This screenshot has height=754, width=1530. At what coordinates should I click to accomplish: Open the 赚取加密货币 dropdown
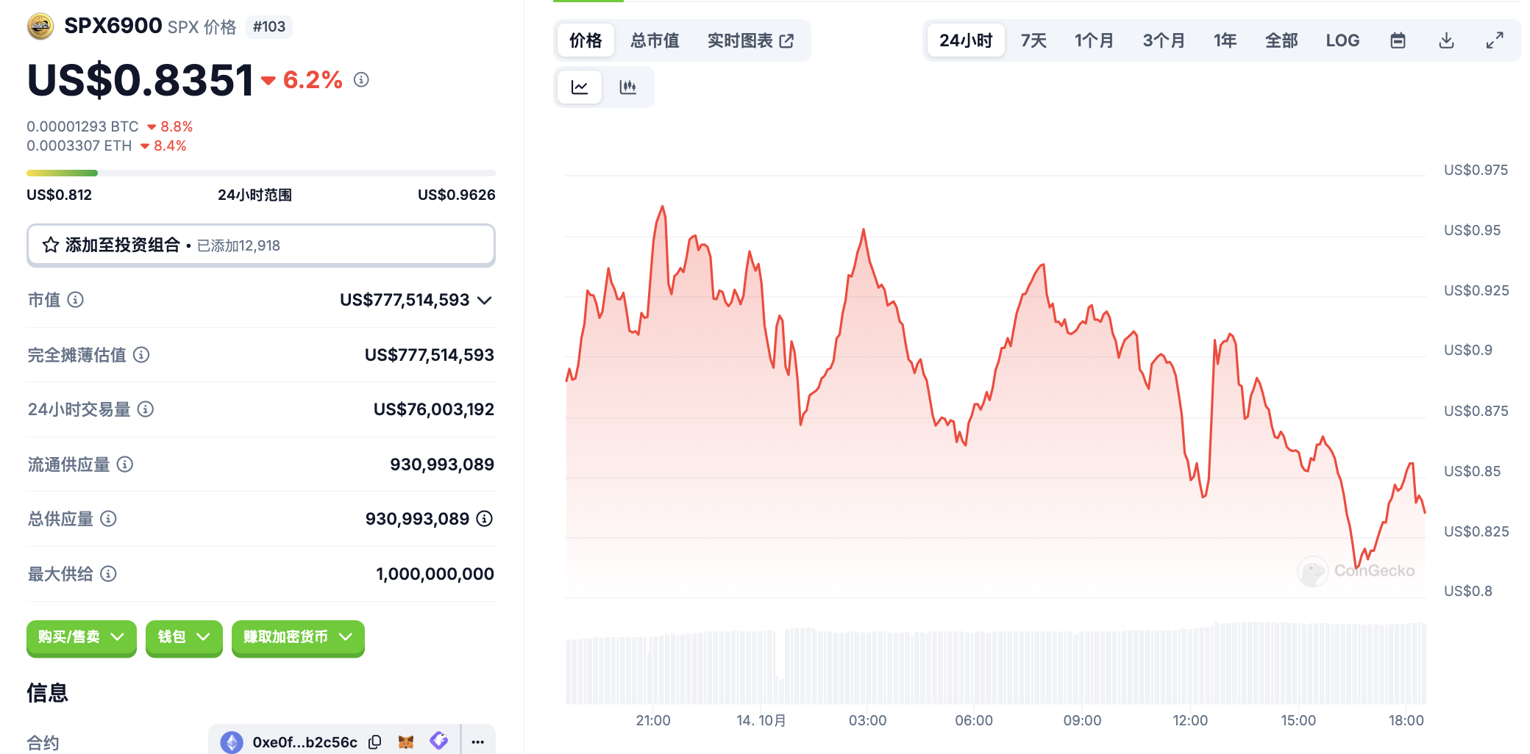pos(298,637)
